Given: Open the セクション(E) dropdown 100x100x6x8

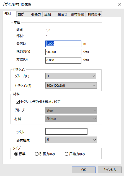Looking at the screenshot, I should (71, 86).
